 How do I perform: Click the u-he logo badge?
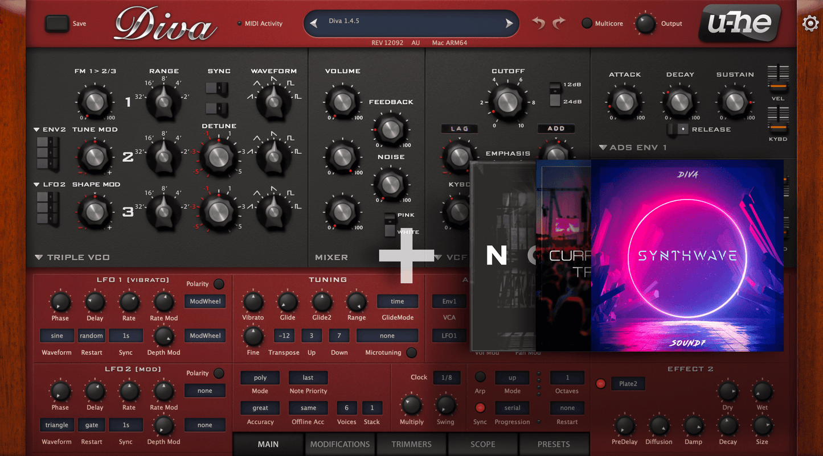739,23
